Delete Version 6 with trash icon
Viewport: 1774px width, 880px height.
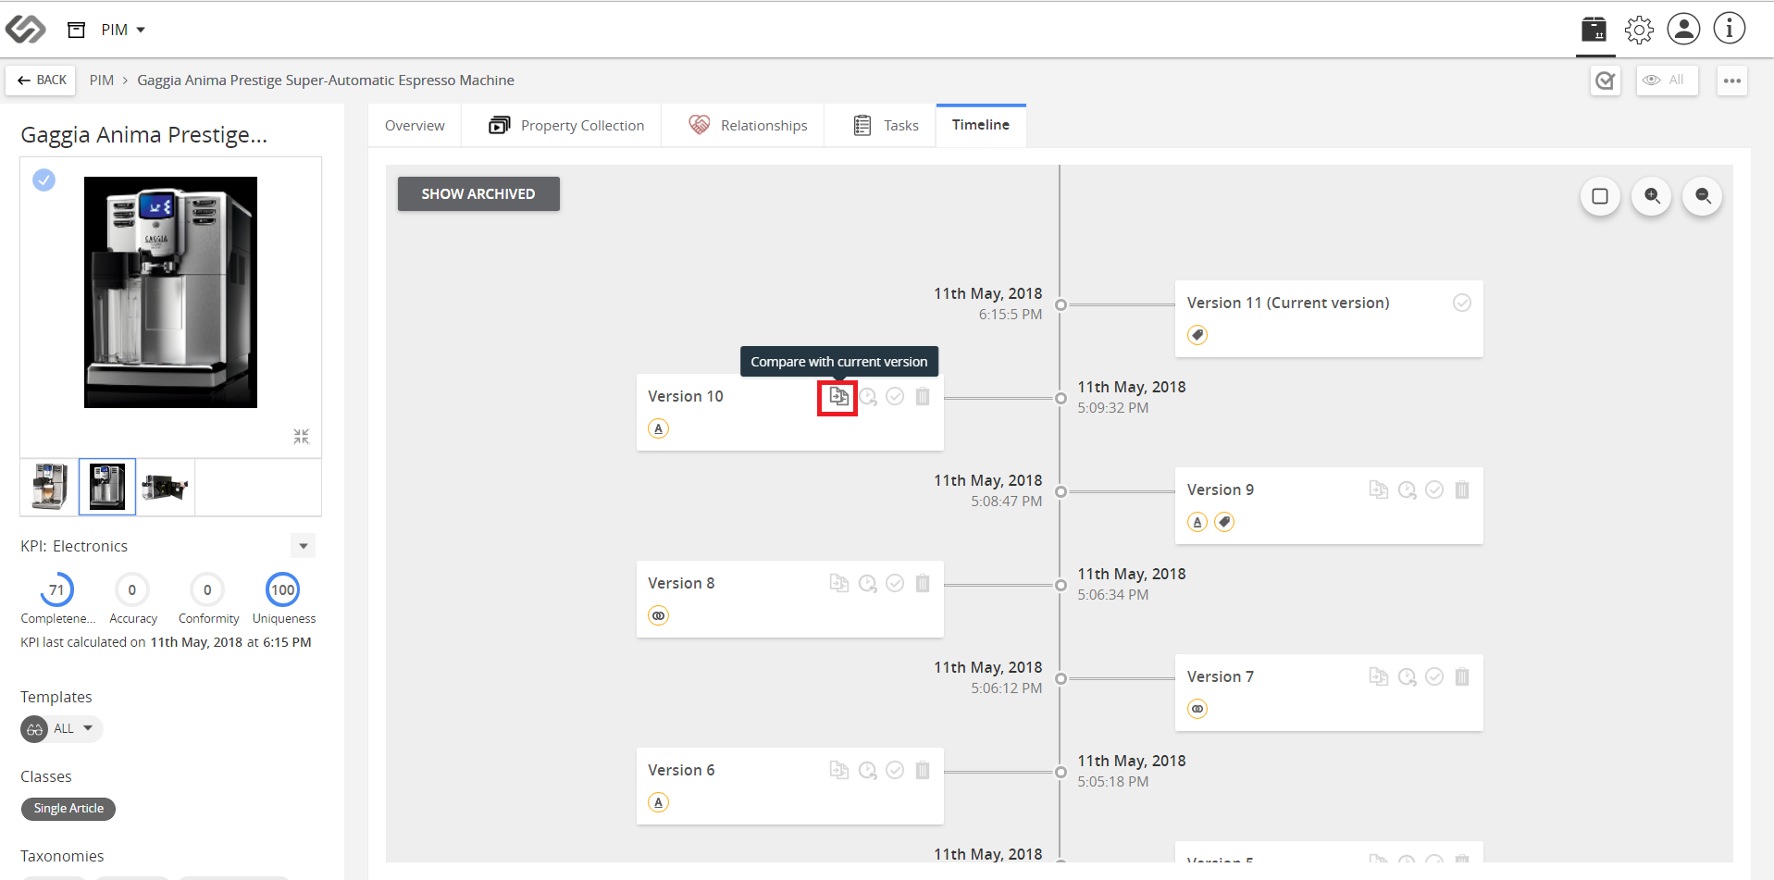(923, 770)
